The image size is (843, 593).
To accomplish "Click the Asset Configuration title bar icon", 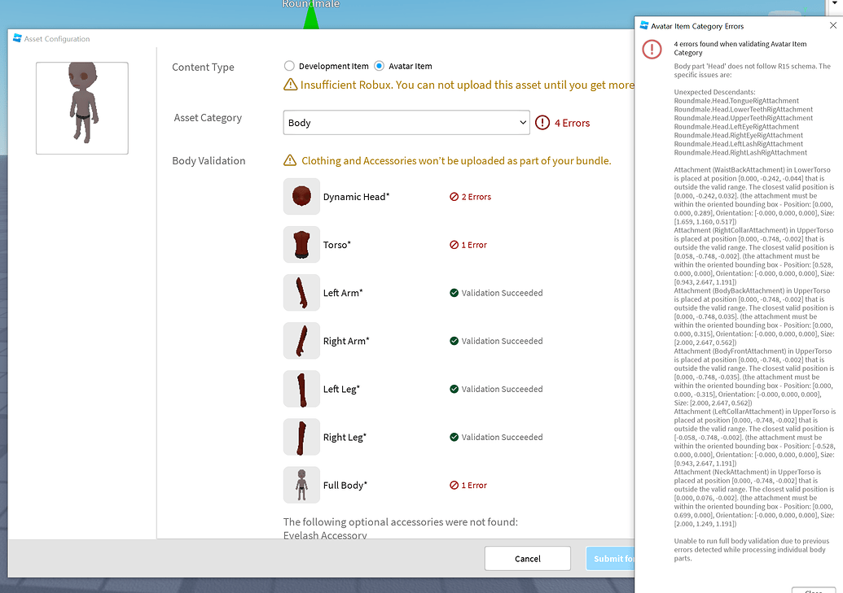I will click(x=17, y=38).
